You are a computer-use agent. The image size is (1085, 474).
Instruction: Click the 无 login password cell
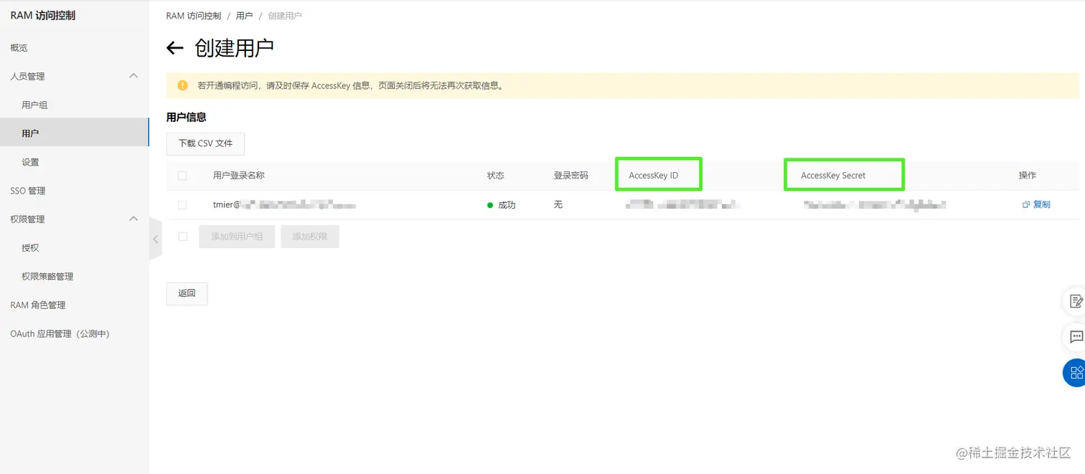pos(558,205)
